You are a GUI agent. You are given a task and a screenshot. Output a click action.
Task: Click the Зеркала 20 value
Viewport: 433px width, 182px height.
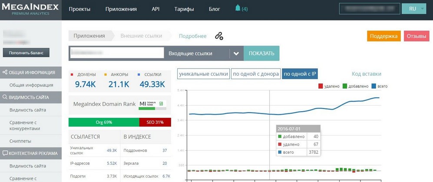(165, 163)
